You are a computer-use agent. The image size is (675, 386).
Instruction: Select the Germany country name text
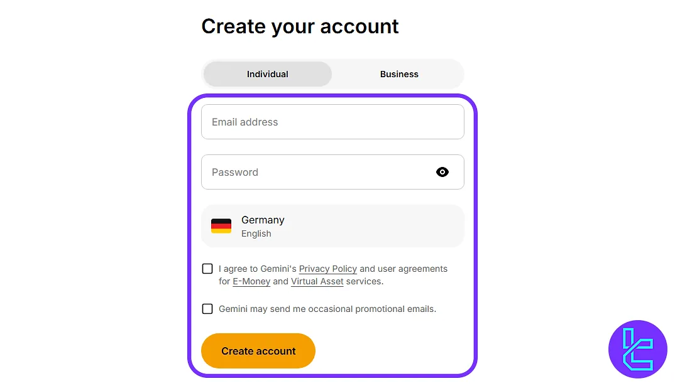[263, 220]
